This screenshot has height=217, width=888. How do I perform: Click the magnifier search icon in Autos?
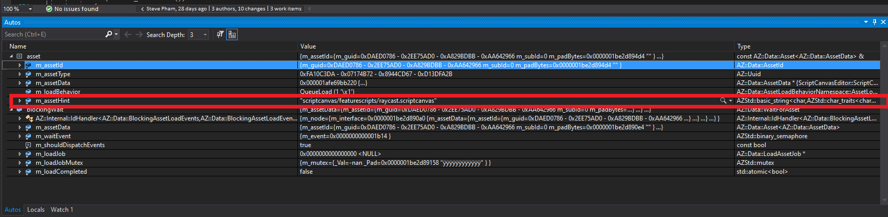pos(108,34)
